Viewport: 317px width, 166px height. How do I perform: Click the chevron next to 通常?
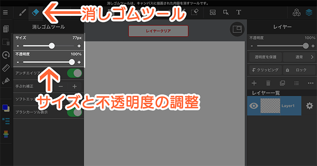tap(312, 57)
